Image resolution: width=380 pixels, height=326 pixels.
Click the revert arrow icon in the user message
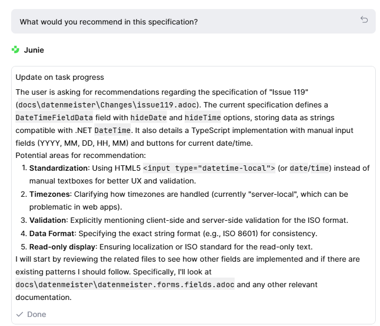click(x=364, y=20)
